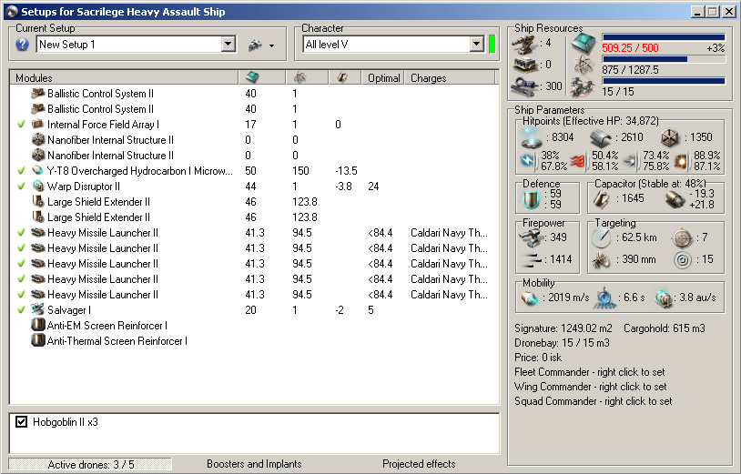Expand the Current Setup combo box
The height and width of the screenshot is (474, 741).
tap(227, 45)
